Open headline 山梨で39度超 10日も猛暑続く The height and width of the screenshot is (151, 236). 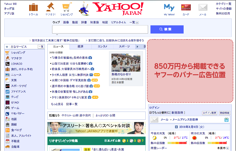[70, 64]
